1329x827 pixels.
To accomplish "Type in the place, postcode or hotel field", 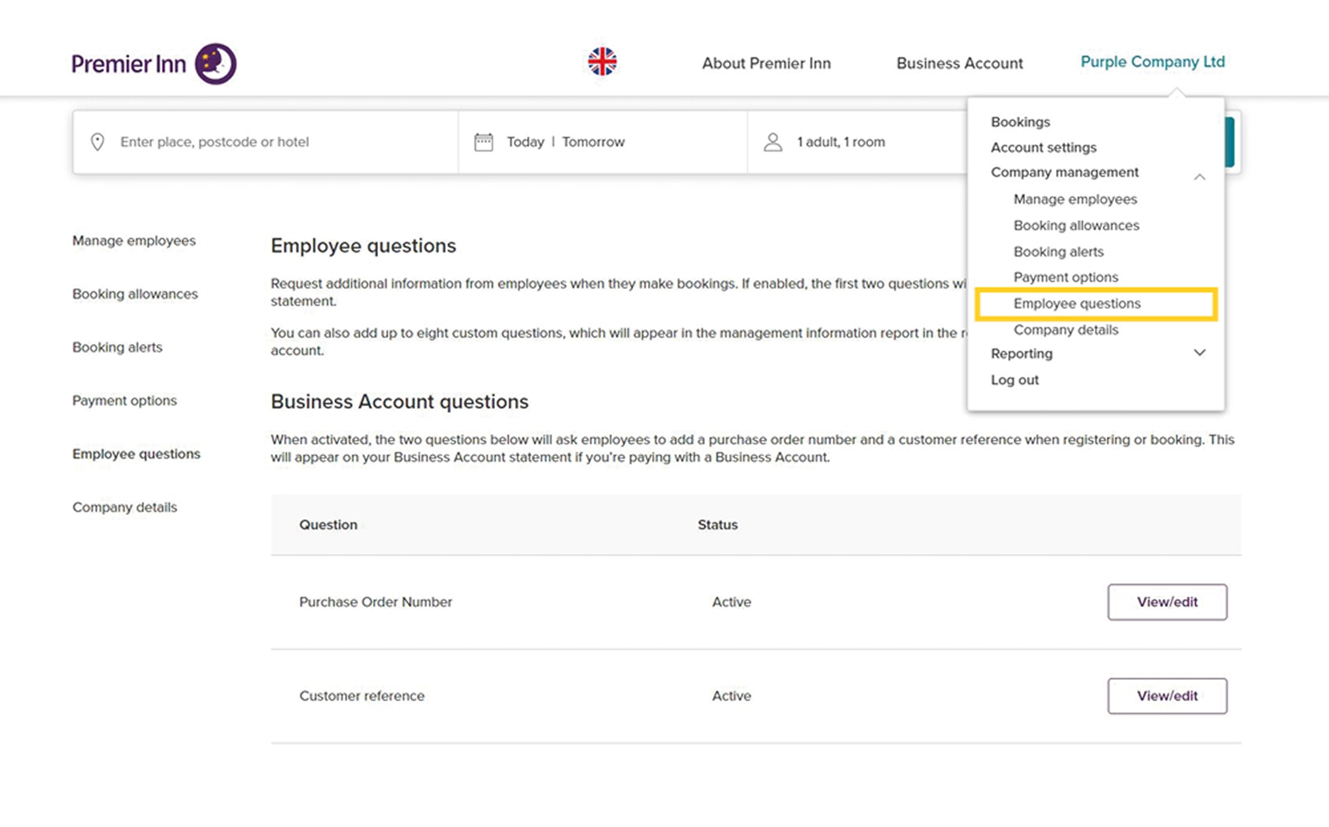I will pyautogui.click(x=266, y=142).
